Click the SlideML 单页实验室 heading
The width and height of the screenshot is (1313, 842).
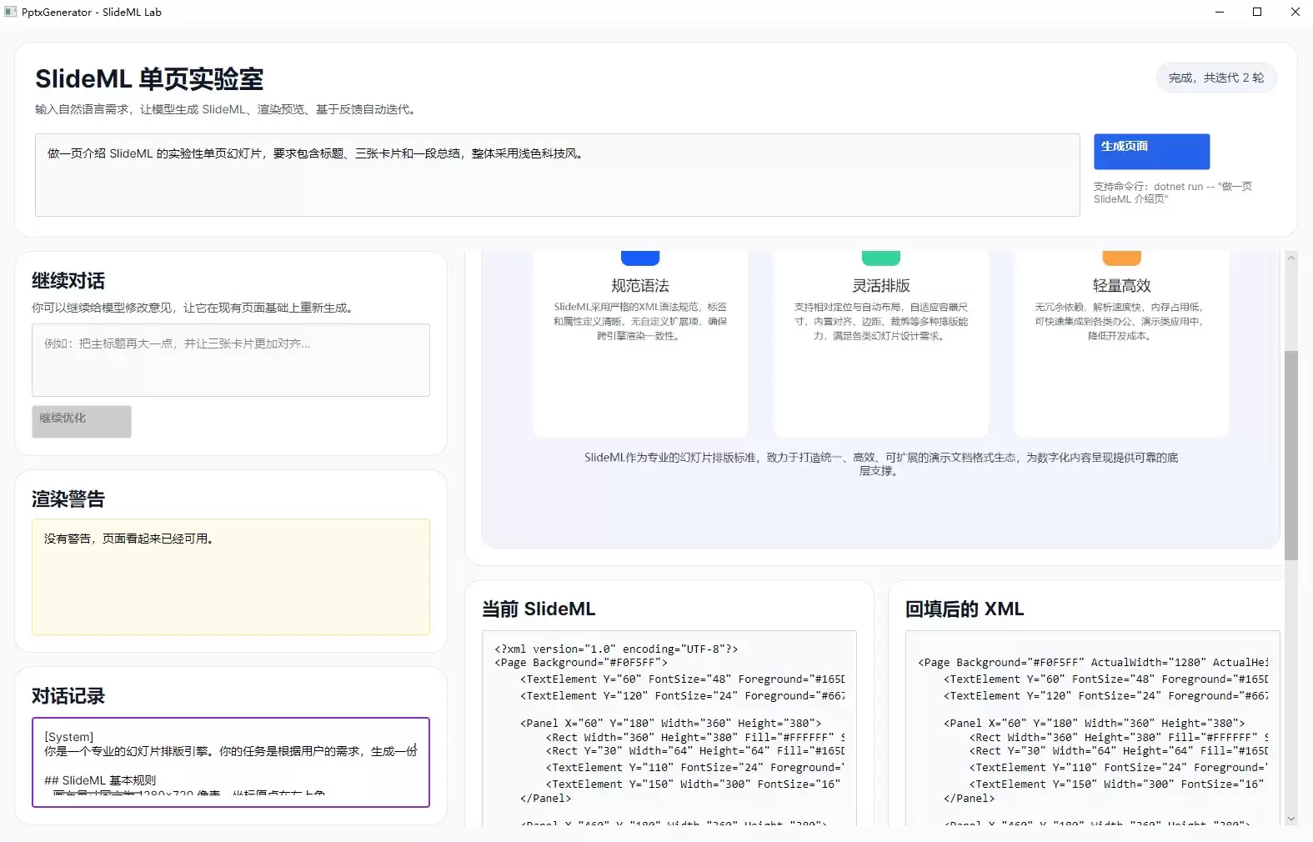point(149,79)
